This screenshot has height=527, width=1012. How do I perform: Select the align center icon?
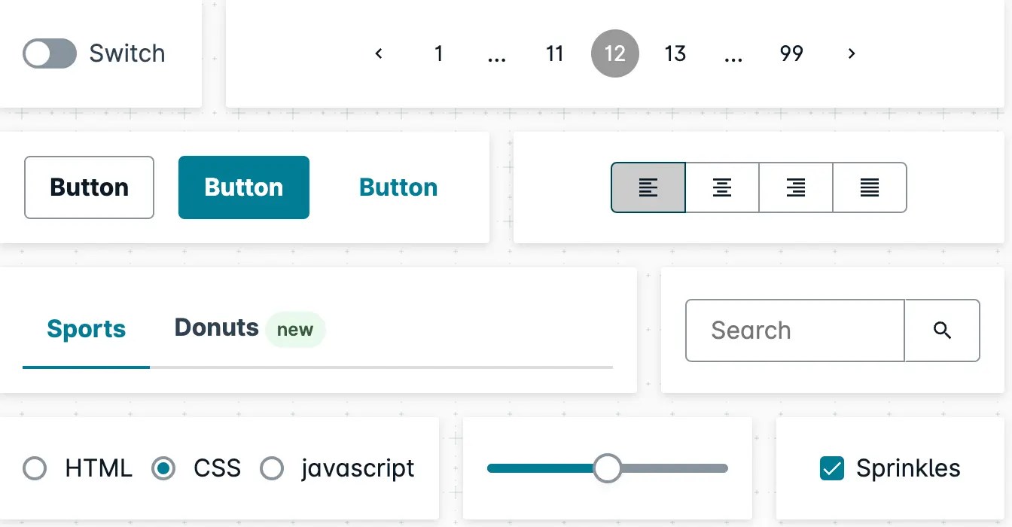point(721,187)
